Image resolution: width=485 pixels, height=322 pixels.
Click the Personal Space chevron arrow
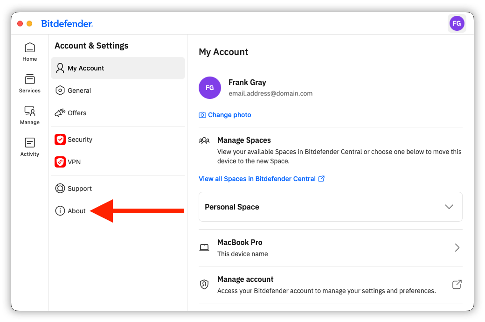click(449, 207)
